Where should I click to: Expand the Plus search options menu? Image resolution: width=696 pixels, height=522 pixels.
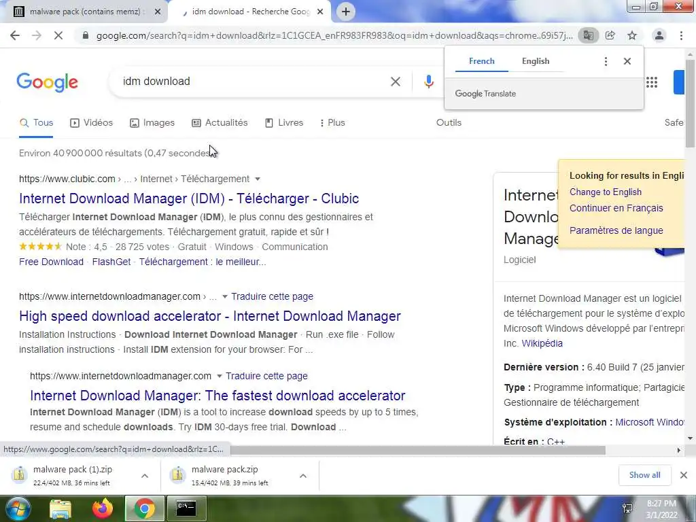[x=332, y=123]
